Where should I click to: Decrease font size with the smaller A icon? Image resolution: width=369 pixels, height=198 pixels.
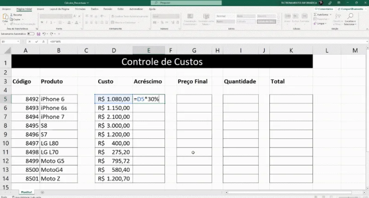click(79, 16)
